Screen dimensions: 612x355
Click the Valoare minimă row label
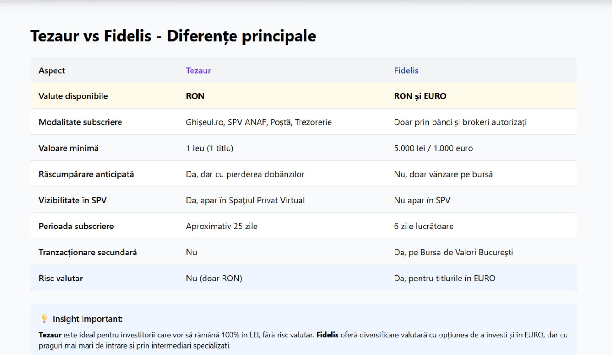tap(69, 148)
